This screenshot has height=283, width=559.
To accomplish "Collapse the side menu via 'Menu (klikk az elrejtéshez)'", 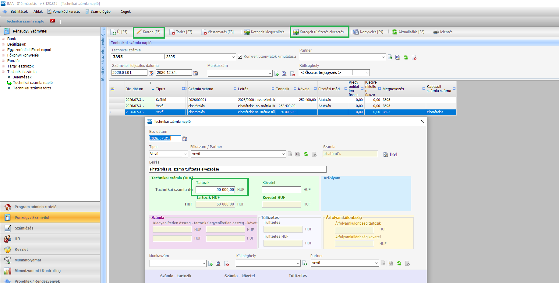I will pos(103,57).
